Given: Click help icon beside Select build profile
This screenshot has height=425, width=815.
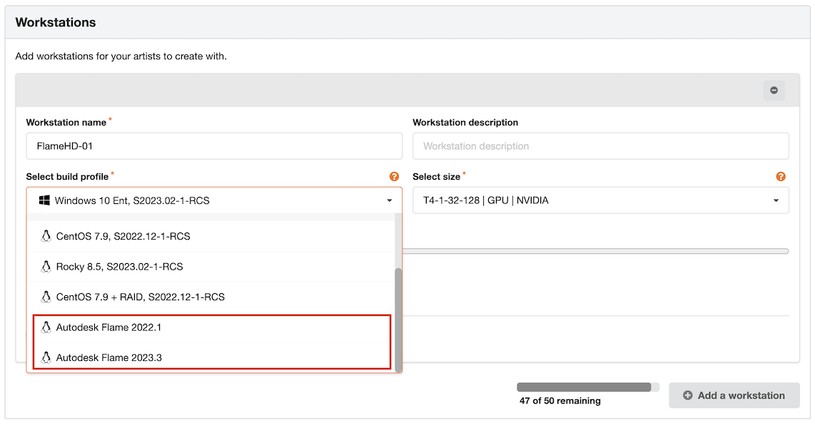Looking at the screenshot, I should (x=394, y=176).
